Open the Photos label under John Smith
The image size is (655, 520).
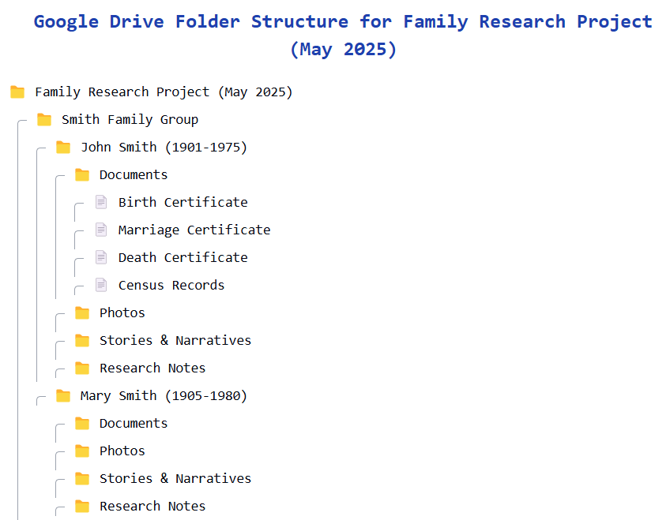(x=122, y=313)
